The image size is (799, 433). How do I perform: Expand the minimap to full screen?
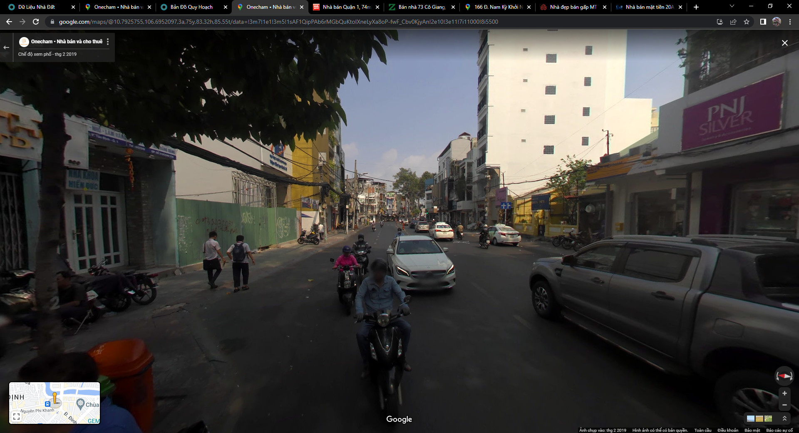pyautogui.click(x=16, y=416)
